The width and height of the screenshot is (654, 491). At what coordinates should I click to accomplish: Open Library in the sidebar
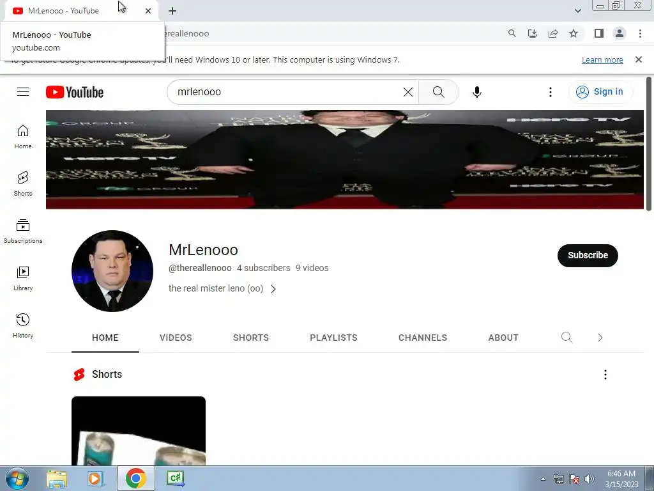[23, 279]
